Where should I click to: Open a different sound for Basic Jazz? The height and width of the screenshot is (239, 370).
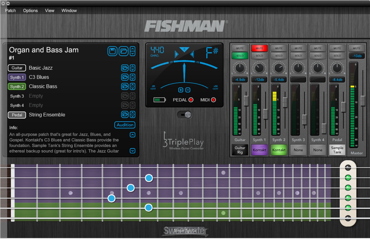click(x=125, y=68)
